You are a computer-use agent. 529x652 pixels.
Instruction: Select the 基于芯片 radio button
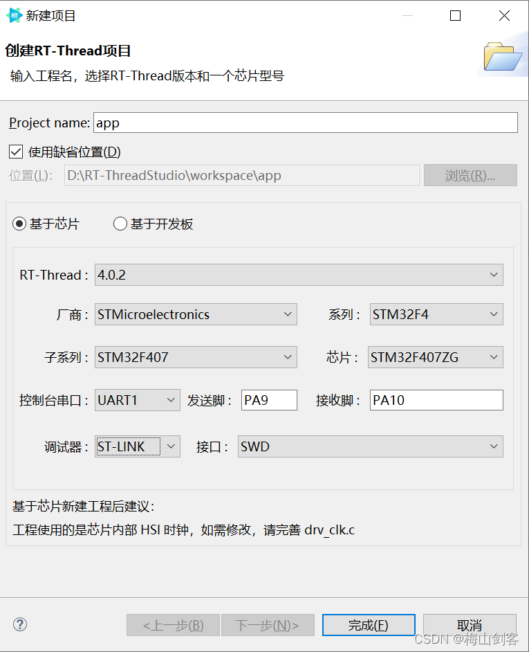tap(19, 224)
